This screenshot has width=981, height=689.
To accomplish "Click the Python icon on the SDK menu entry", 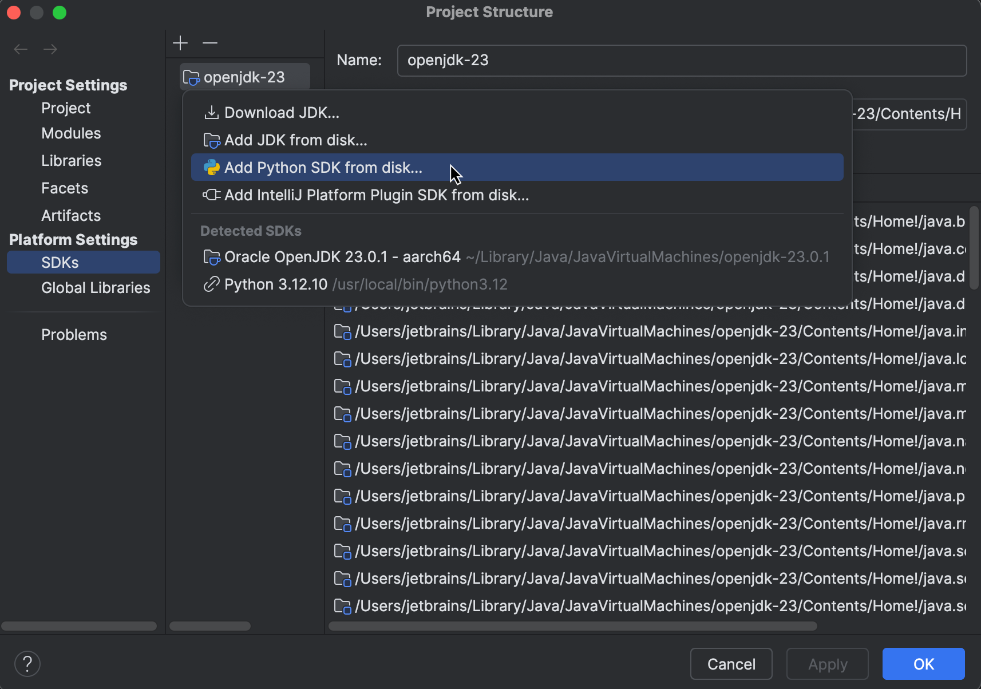I will click(x=212, y=167).
